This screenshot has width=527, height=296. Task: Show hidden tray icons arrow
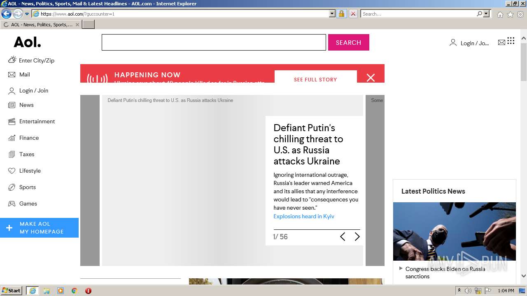pyautogui.click(x=459, y=291)
